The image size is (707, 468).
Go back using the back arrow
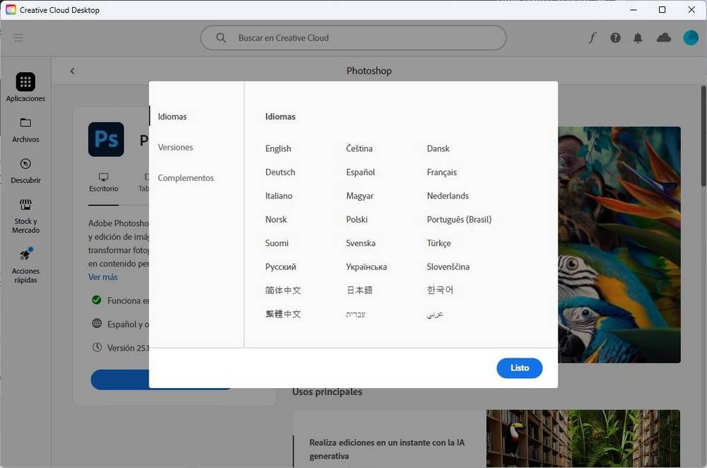pos(72,71)
